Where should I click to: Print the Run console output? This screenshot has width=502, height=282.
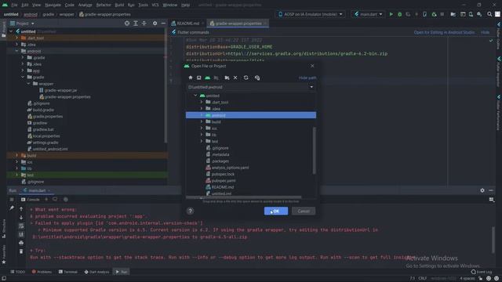[x=21, y=243]
